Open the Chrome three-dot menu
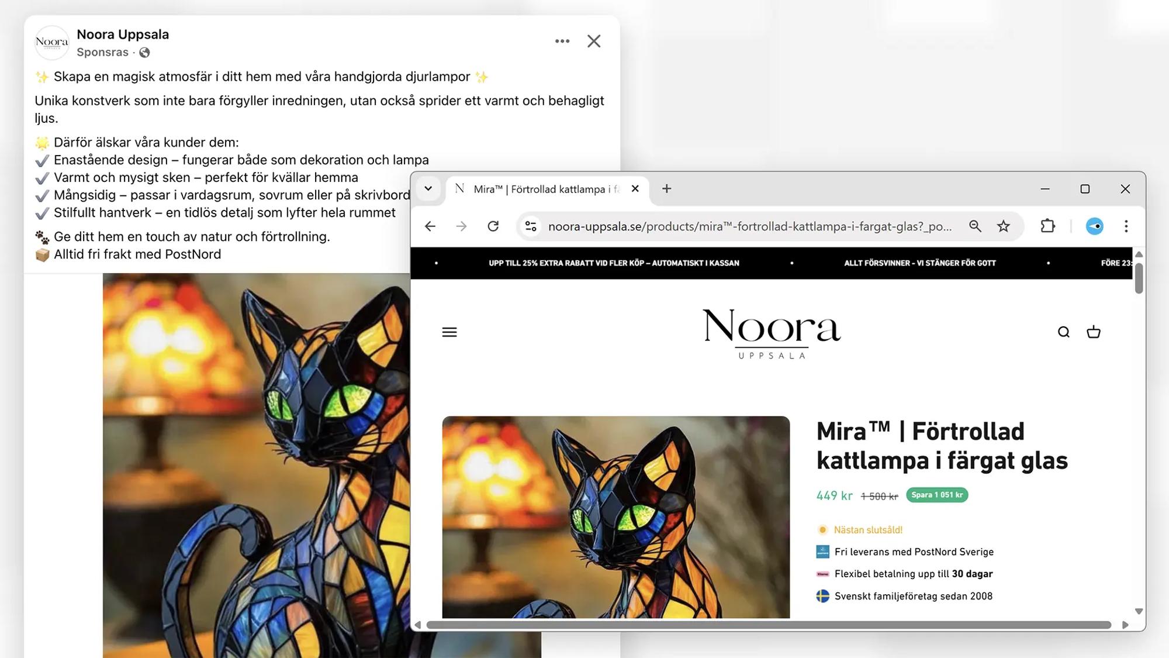 (1126, 226)
